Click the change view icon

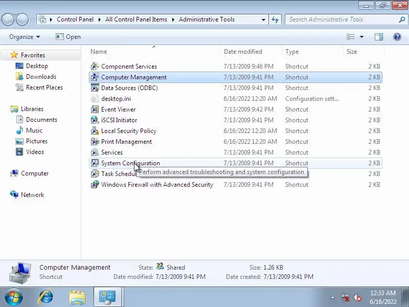tap(350, 37)
